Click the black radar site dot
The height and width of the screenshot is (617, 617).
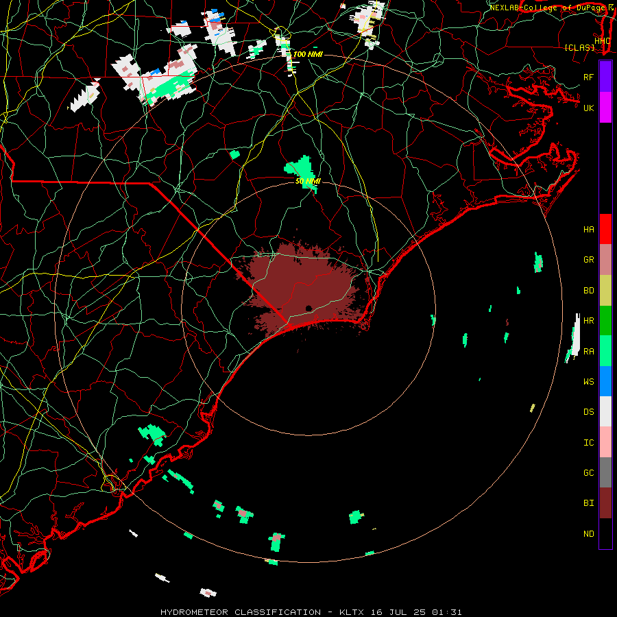308,308
